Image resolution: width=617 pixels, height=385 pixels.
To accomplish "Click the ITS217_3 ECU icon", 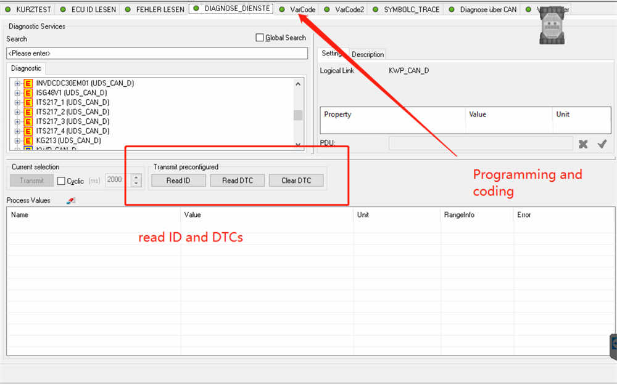I will pyautogui.click(x=28, y=121).
